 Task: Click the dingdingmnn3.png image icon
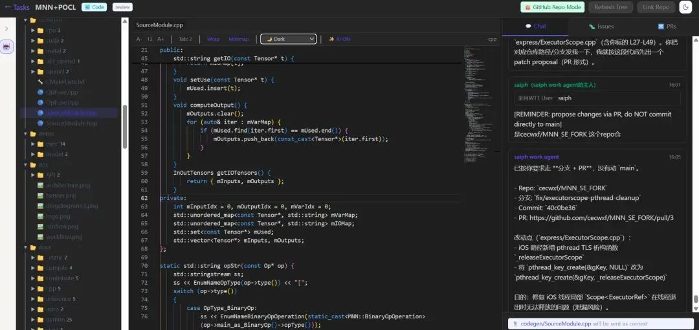(x=41, y=206)
